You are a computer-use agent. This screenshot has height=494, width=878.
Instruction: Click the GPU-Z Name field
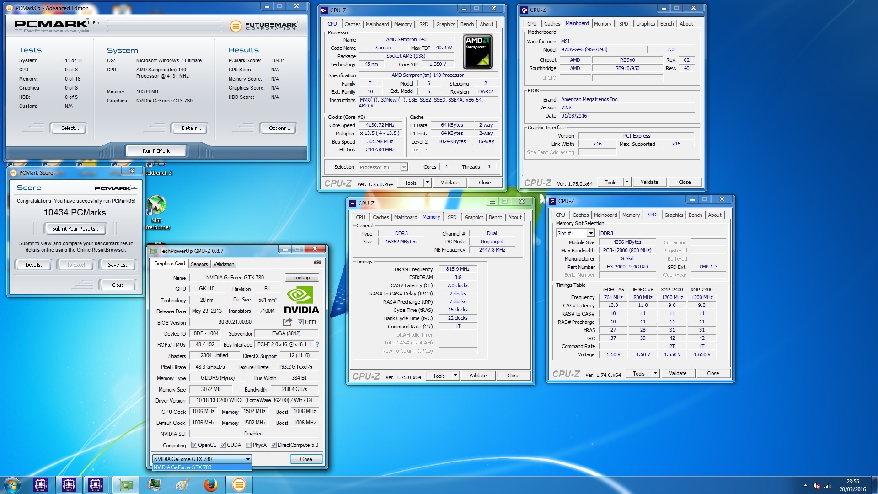point(235,278)
